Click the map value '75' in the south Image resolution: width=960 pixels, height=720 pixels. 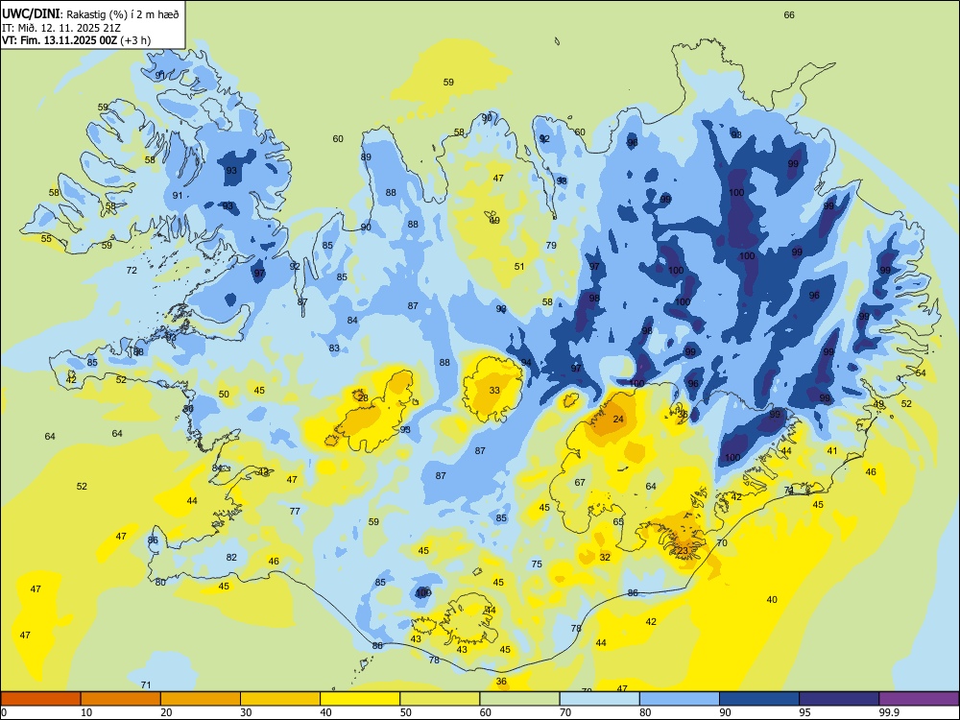537,564
